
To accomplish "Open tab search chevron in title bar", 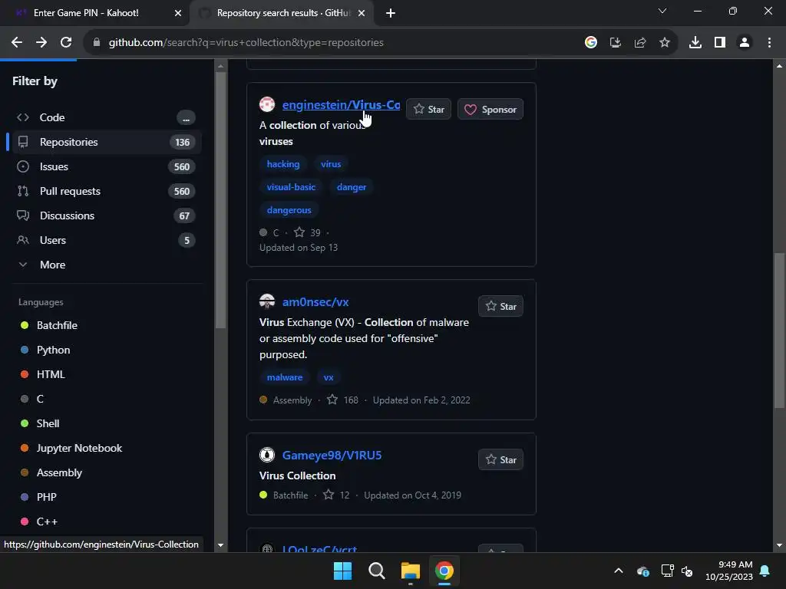I will (x=662, y=11).
